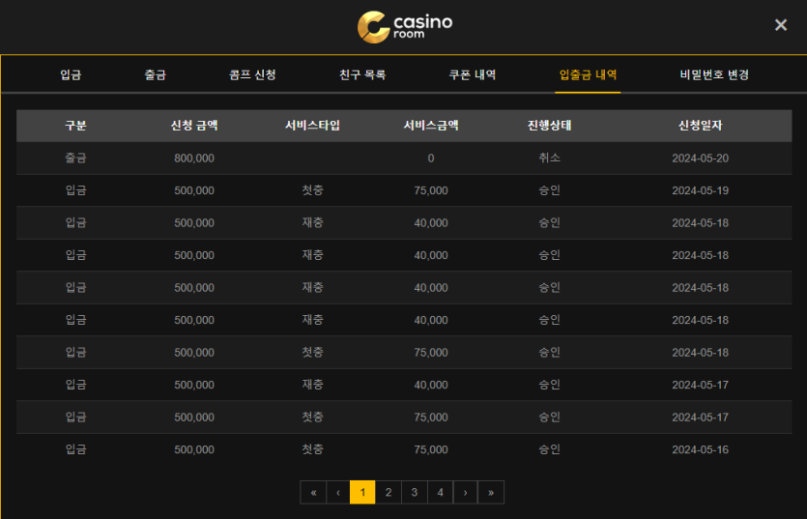Jump to first page with « button
Screen dimensions: 807x519
(x=313, y=492)
